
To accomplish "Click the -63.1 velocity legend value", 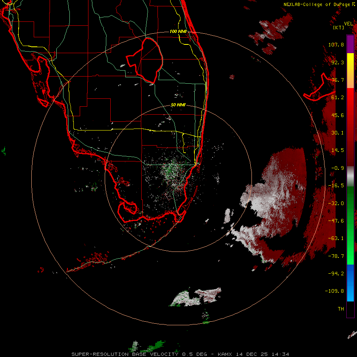I will 336,238.
